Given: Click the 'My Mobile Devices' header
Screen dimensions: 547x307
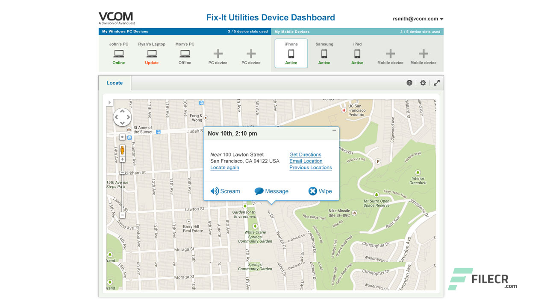Looking at the screenshot, I should [292, 32].
